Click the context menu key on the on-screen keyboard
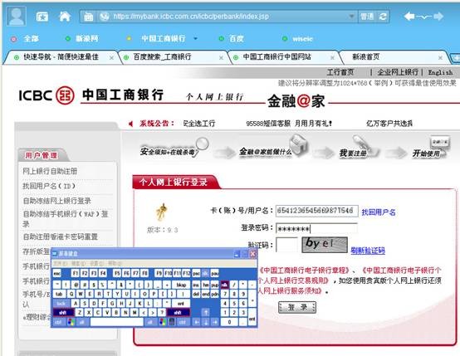Screen dimensions: 460x356 click(x=172, y=322)
